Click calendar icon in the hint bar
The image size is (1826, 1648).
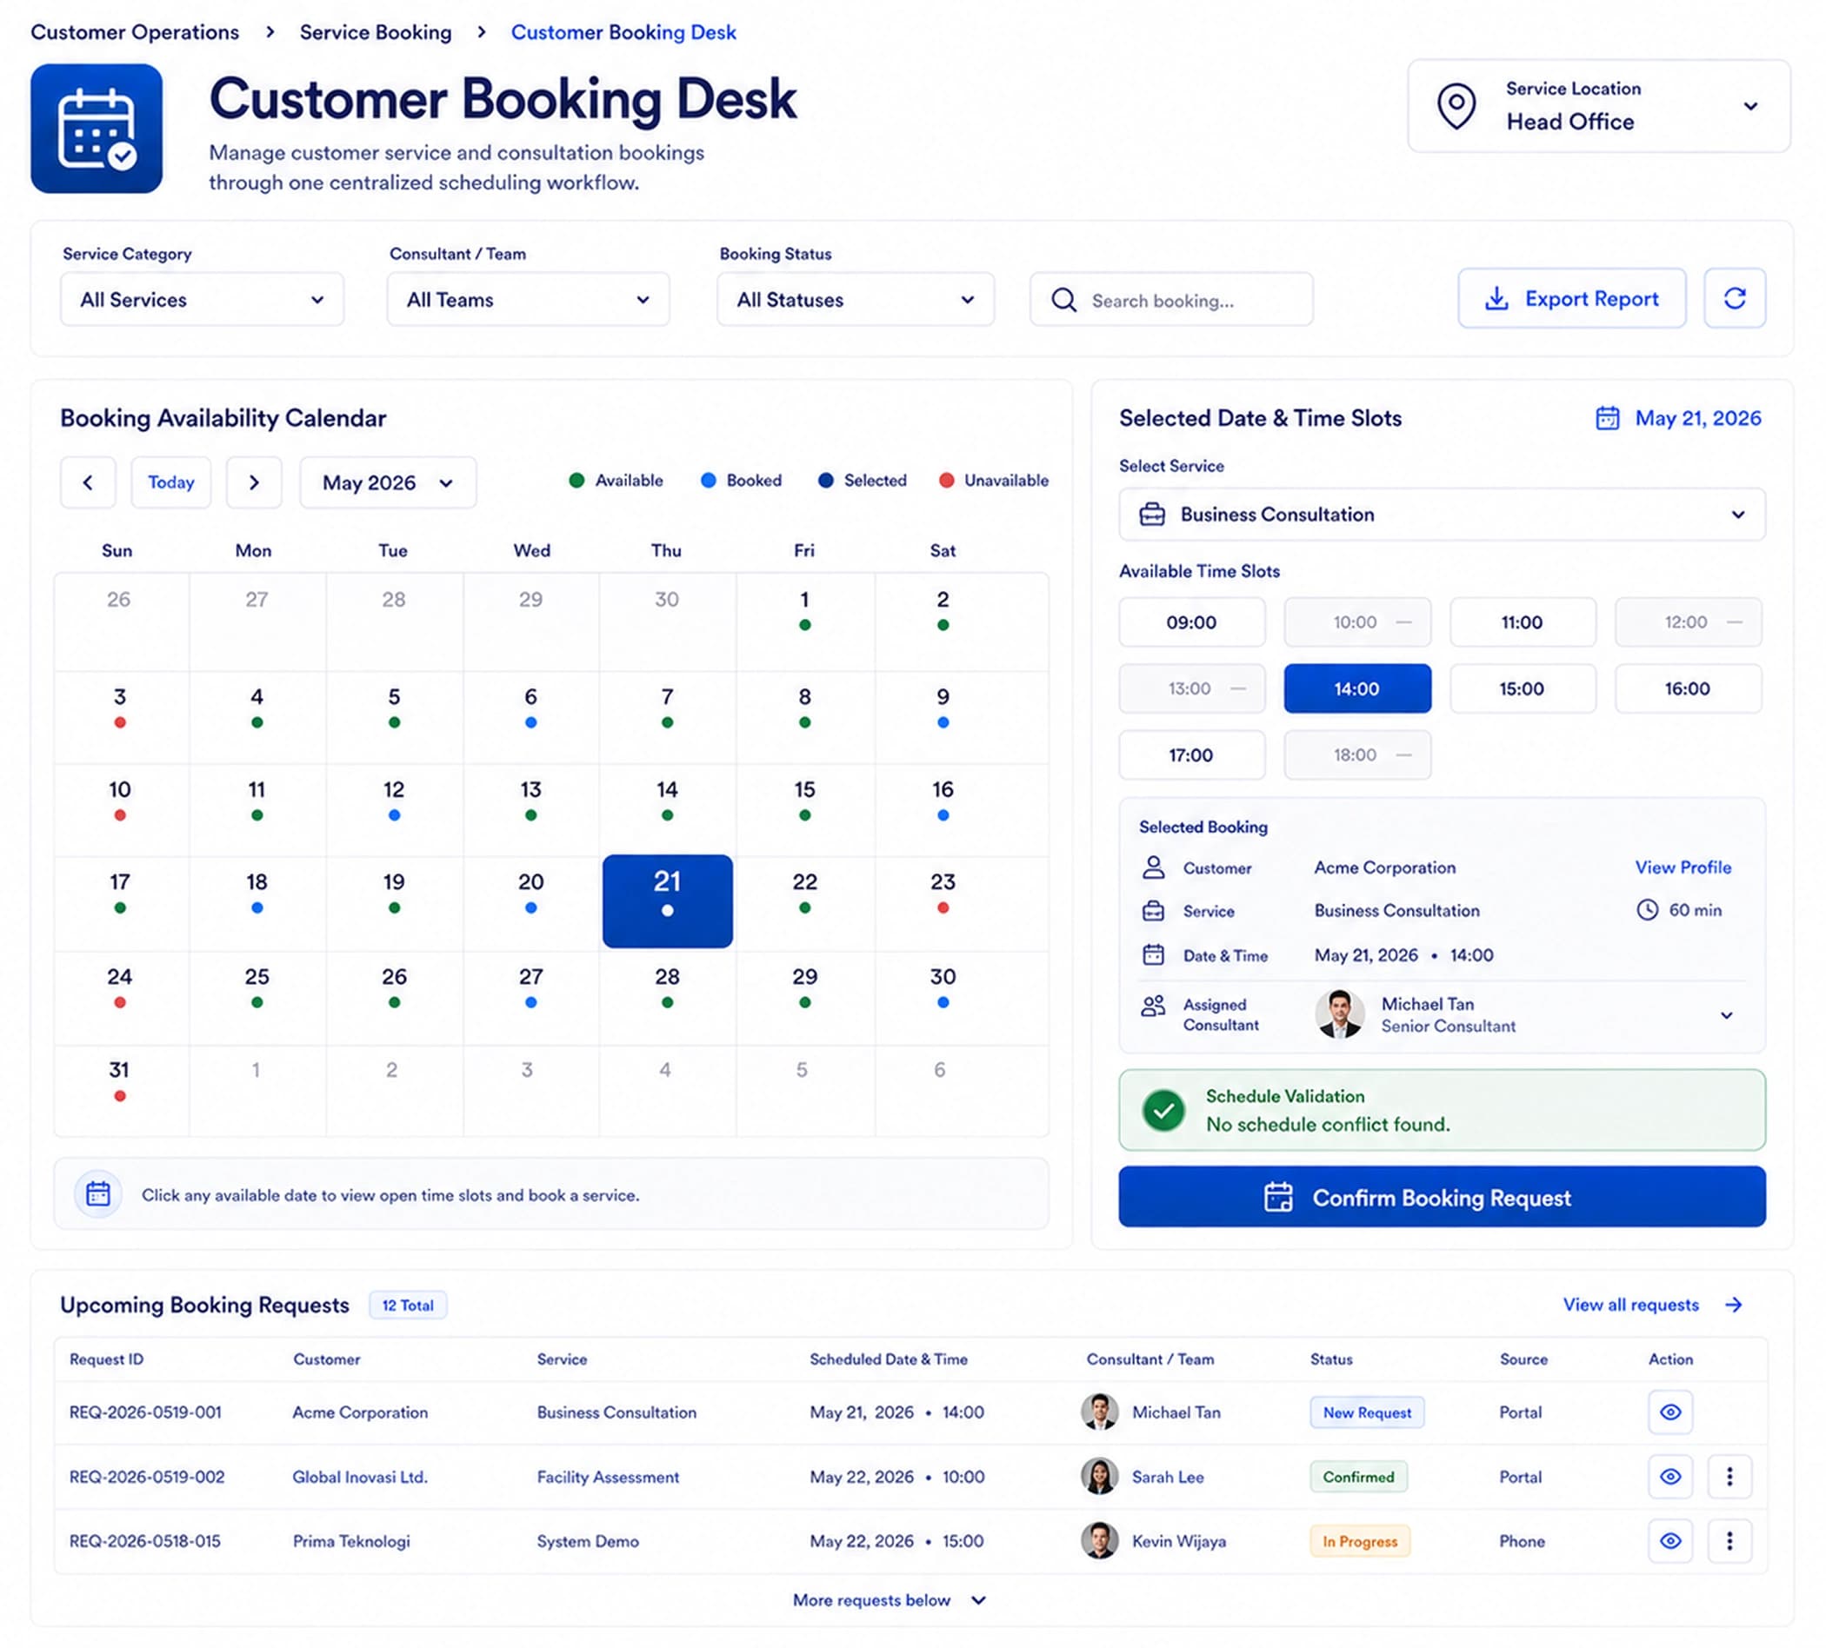coord(97,1194)
